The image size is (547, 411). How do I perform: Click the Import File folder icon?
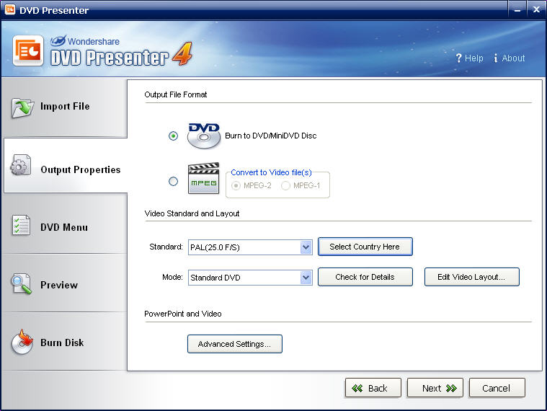(22, 107)
